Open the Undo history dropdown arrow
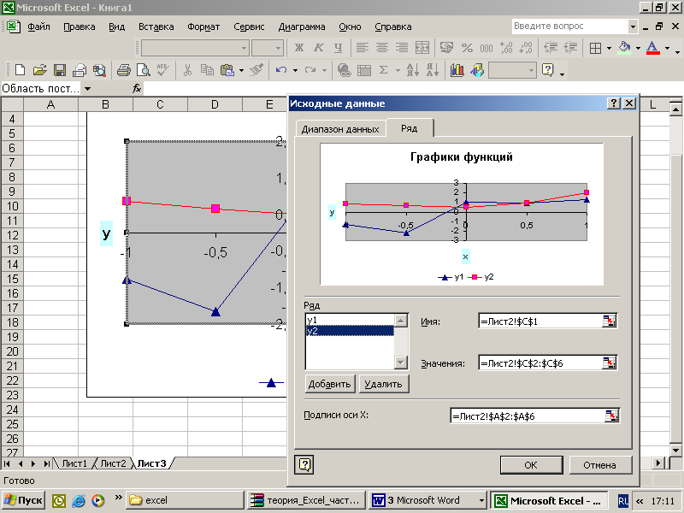684x513 pixels. pyautogui.click(x=295, y=70)
